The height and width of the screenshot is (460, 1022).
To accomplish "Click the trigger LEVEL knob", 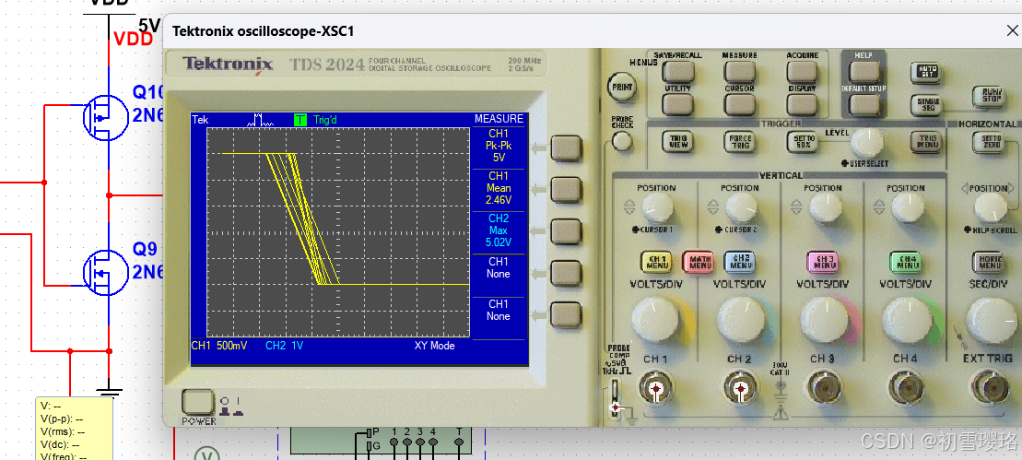I will click(867, 141).
